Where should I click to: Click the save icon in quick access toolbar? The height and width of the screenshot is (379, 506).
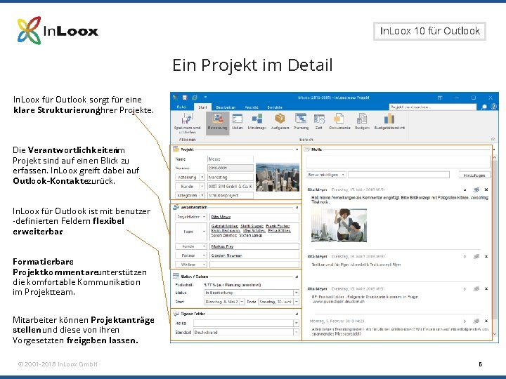[x=185, y=98]
